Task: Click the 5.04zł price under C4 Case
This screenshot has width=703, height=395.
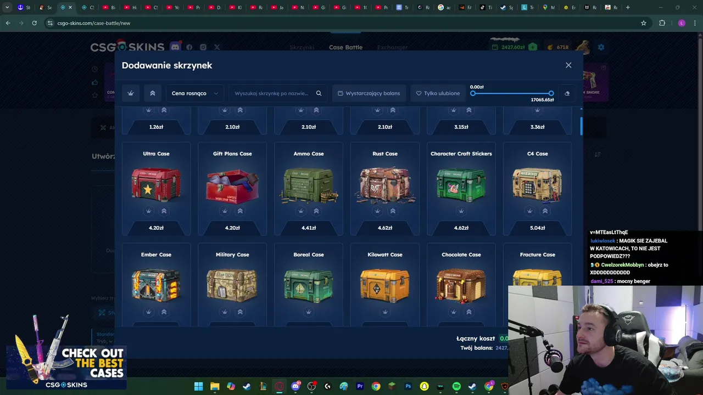Action: click(538, 228)
